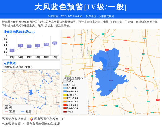Screen dimensions: 162x127
Task: Click 中国气象局全国自动站实况 source text
Action: [x=41, y=124]
